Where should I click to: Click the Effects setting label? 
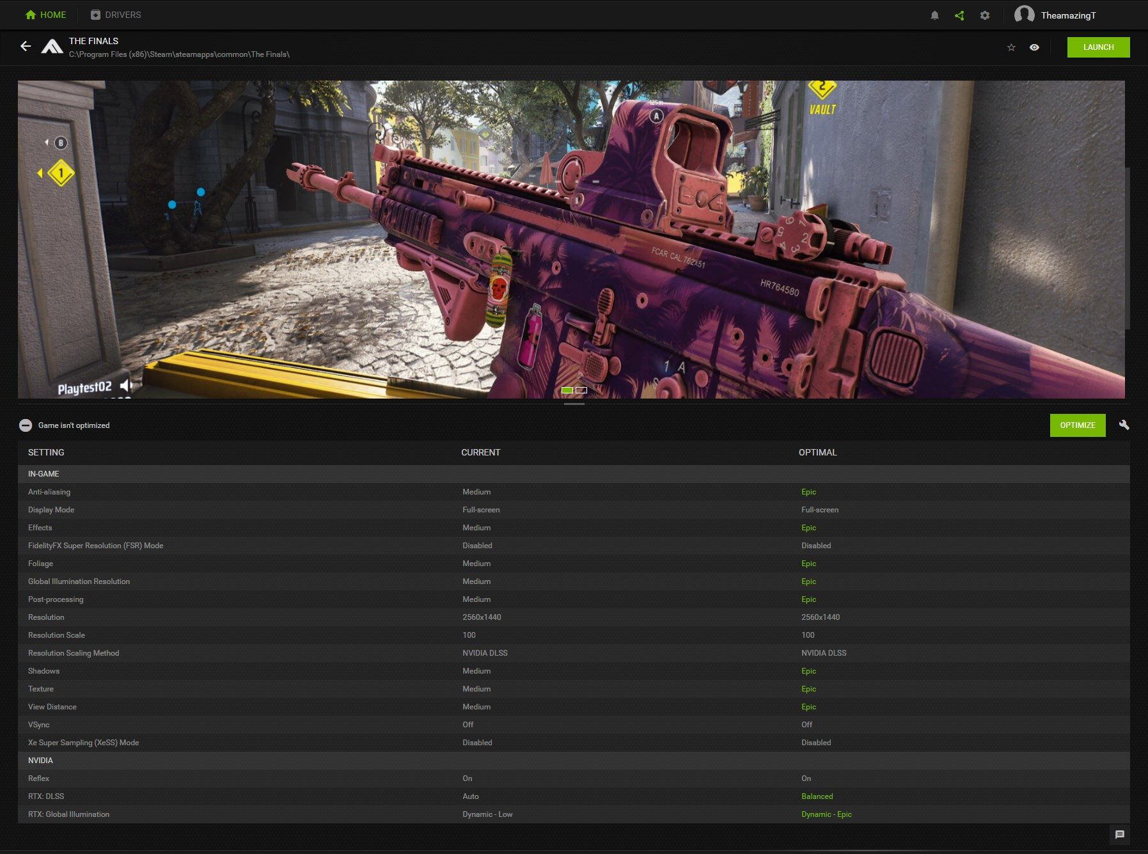pyautogui.click(x=40, y=528)
